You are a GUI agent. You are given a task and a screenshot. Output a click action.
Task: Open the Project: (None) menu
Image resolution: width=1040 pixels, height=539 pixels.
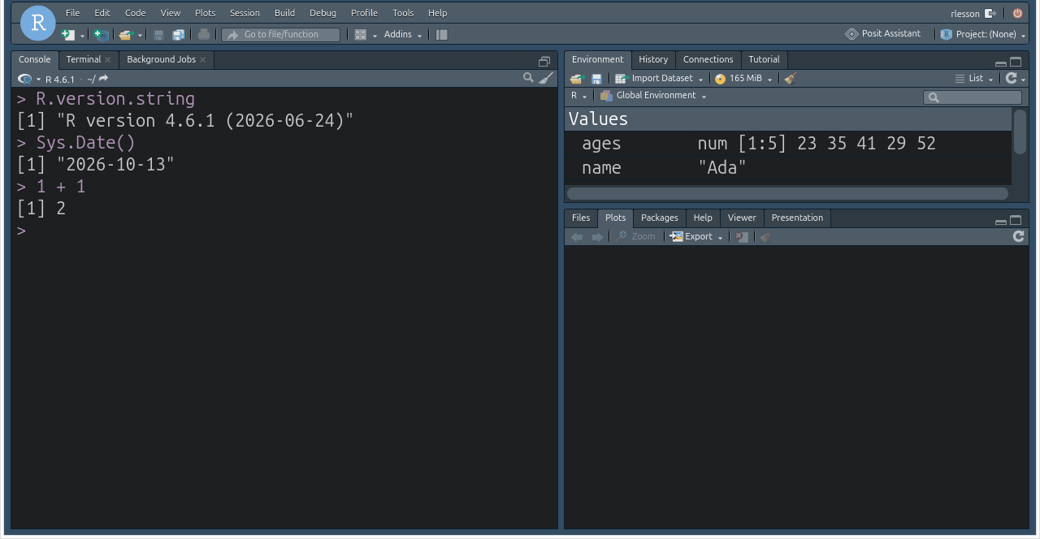(x=983, y=34)
